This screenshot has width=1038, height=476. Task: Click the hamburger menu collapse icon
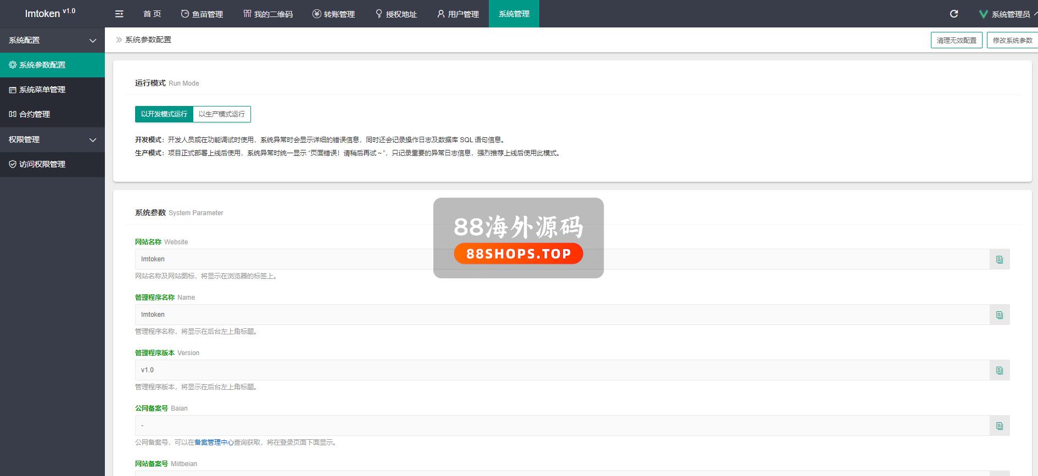click(119, 14)
